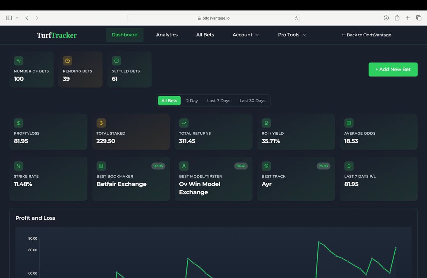Click the 97.95 badge on Best Bookmaker
Image resolution: width=427 pixels, height=278 pixels.
158,166
